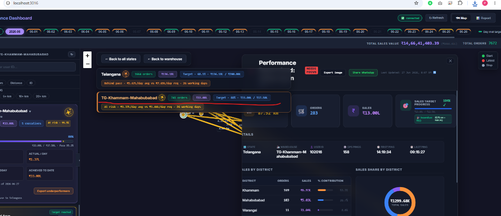This screenshot has height=216, width=501.
Task: Open the Chrome extensions puzzle icon
Action: 460,3
